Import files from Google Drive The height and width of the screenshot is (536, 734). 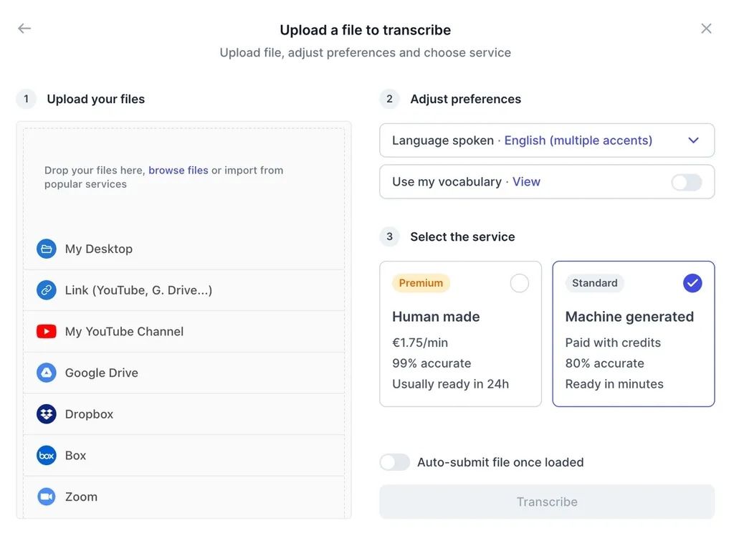point(45,372)
